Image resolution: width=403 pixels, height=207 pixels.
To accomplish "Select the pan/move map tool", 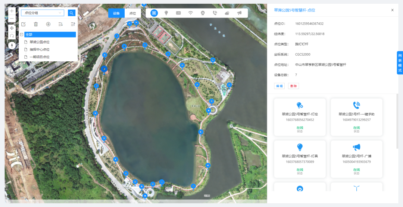I will pos(12,28).
